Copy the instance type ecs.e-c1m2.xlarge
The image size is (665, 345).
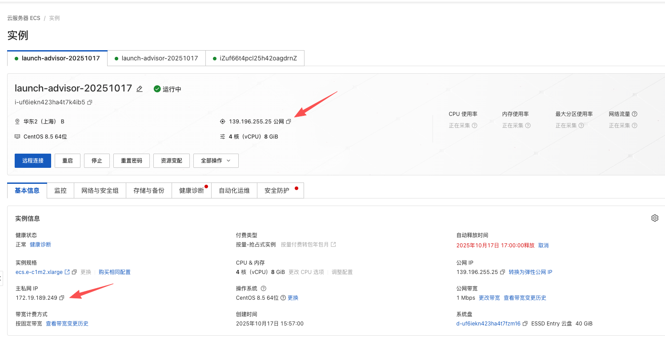[74, 272]
